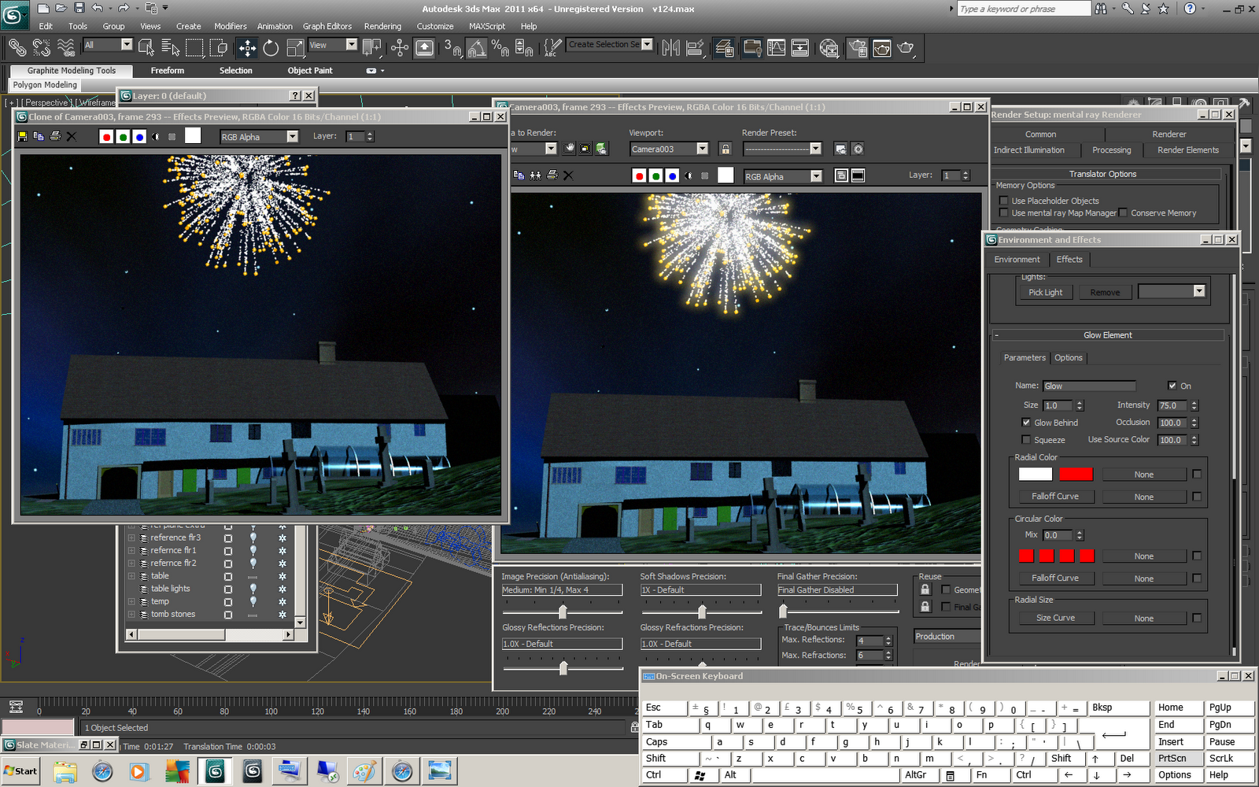Toggle blue channel in Clone of Camera003 window
This screenshot has width=1259, height=787.
[139, 137]
